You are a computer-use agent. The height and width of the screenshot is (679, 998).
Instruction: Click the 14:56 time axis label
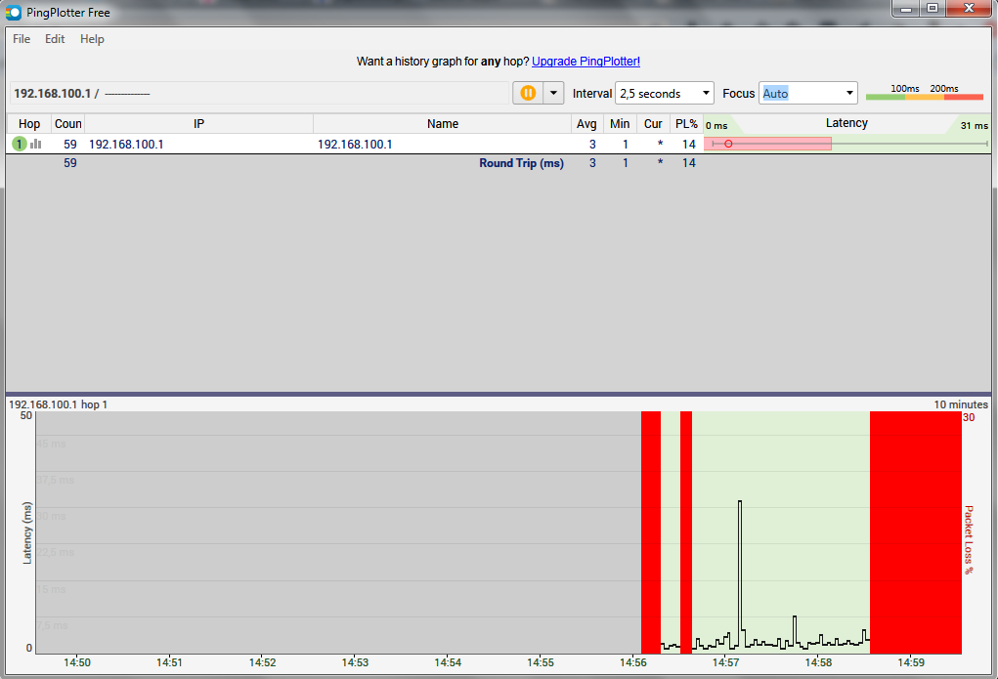pyautogui.click(x=632, y=662)
